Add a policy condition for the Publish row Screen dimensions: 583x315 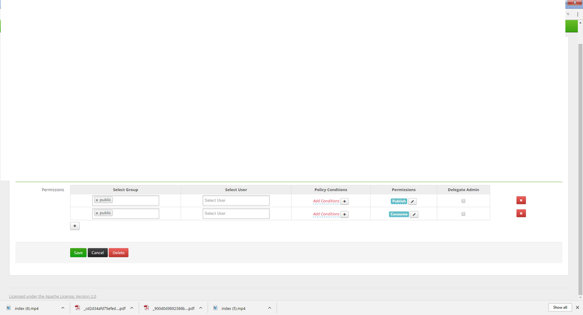click(x=345, y=201)
